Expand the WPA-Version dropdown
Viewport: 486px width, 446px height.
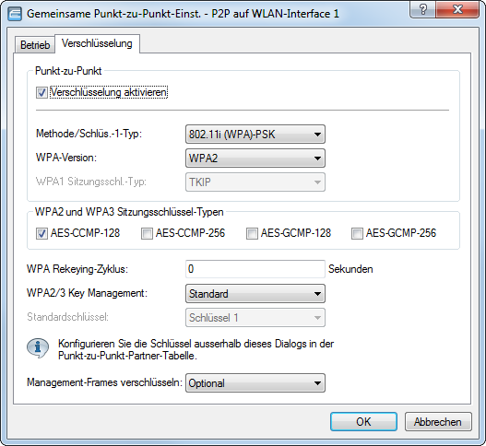(x=255, y=158)
